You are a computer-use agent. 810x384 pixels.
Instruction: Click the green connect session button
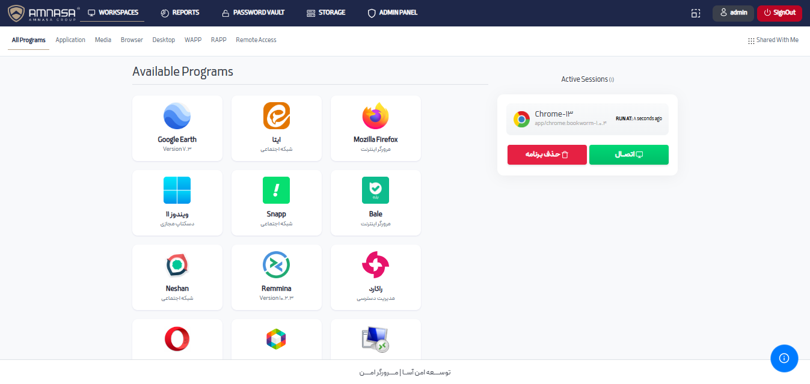point(629,154)
